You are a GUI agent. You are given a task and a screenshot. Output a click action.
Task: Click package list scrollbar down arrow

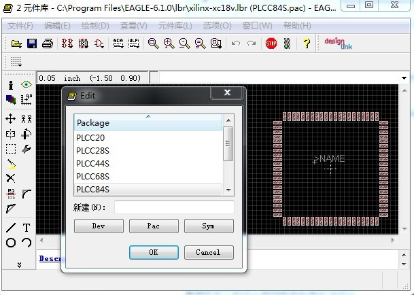[x=228, y=190]
